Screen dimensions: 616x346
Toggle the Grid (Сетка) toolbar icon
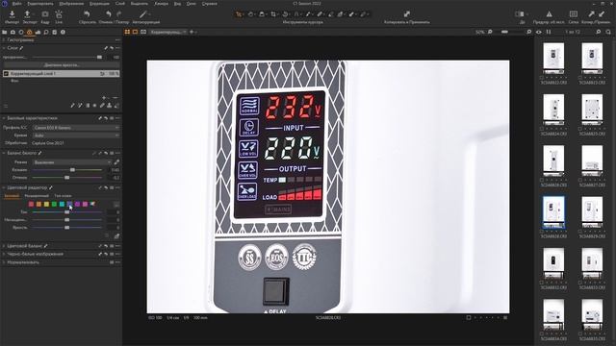[574, 14]
